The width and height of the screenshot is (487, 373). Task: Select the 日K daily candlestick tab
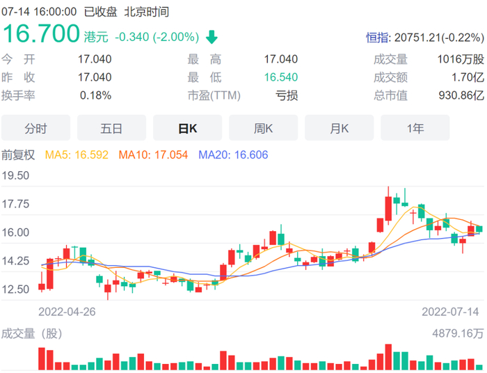pos(188,128)
